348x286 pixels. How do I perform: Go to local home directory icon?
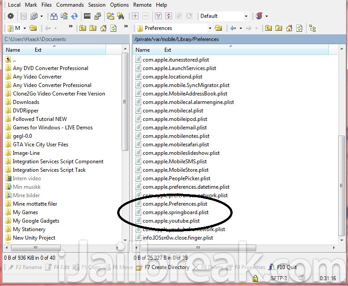pyautogui.click(x=103, y=28)
